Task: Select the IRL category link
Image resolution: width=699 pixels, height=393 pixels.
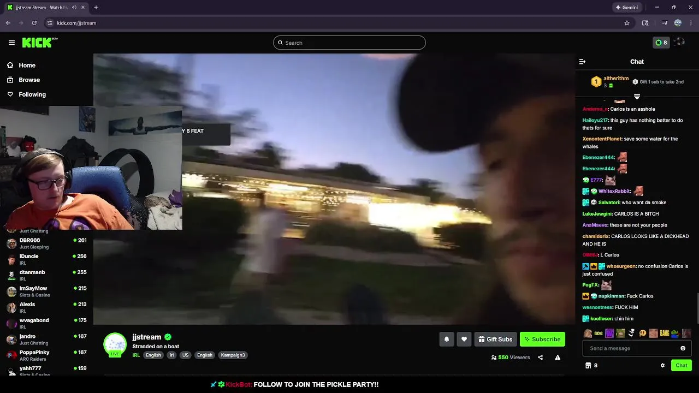Action: (136, 355)
